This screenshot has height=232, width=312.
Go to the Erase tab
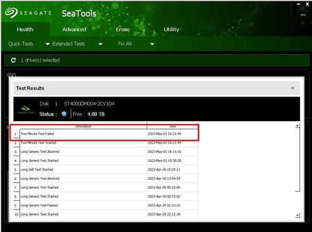pos(123,29)
